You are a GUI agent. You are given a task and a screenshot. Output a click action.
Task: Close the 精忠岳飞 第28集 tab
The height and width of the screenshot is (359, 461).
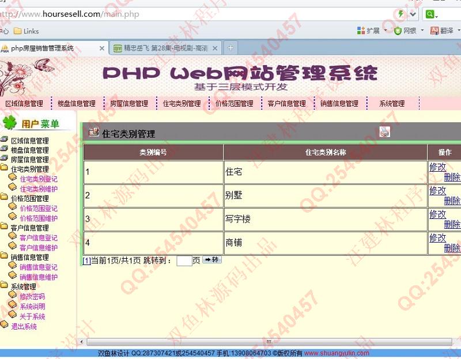coord(215,48)
